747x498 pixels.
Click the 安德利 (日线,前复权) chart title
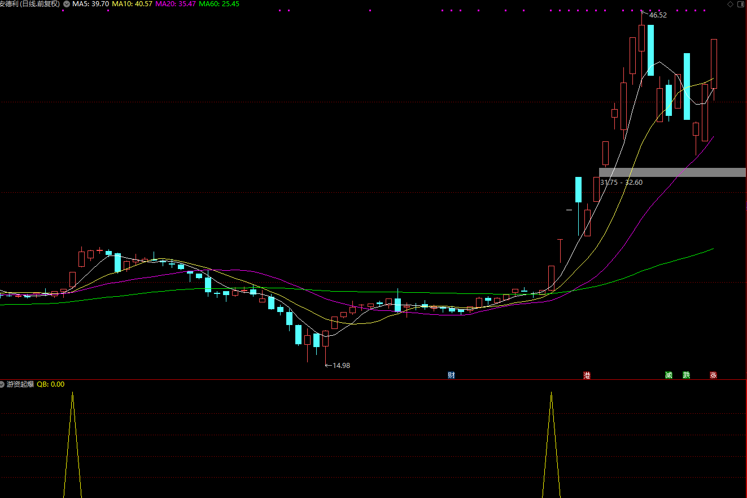pos(31,4)
